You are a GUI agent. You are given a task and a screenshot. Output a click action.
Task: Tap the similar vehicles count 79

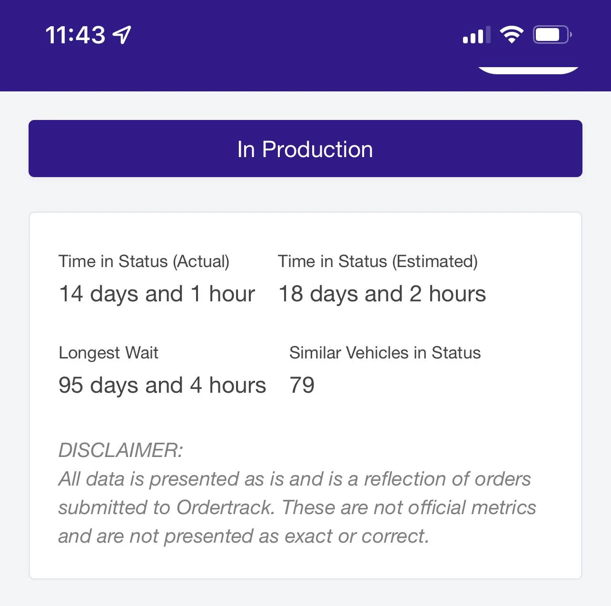[x=302, y=385]
